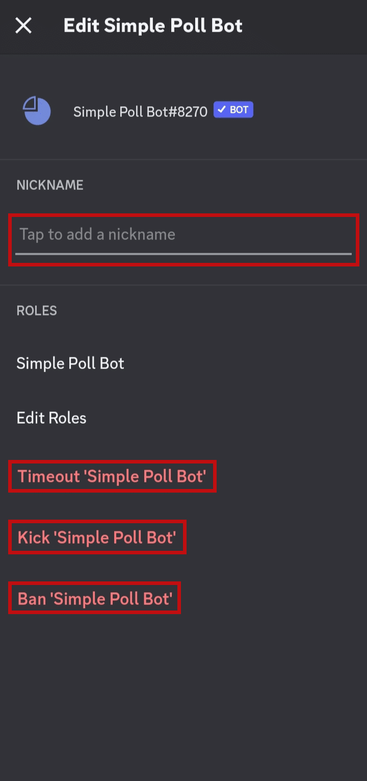The height and width of the screenshot is (781, 367).
Task: Click the Simple Poll Bot avatar icon
Action: 36,110
